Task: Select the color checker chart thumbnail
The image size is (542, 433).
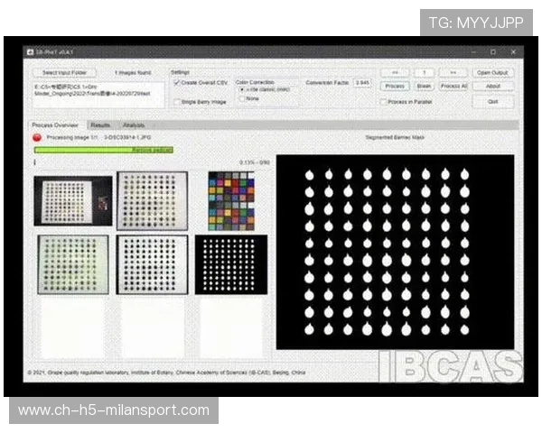Action: pos(231,200)
